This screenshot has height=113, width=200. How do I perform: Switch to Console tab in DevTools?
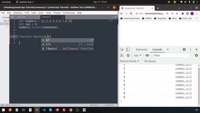[x=157, y=50]
